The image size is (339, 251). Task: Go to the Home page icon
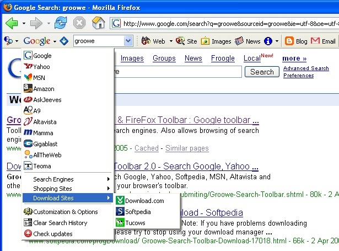tap(98, 23)
